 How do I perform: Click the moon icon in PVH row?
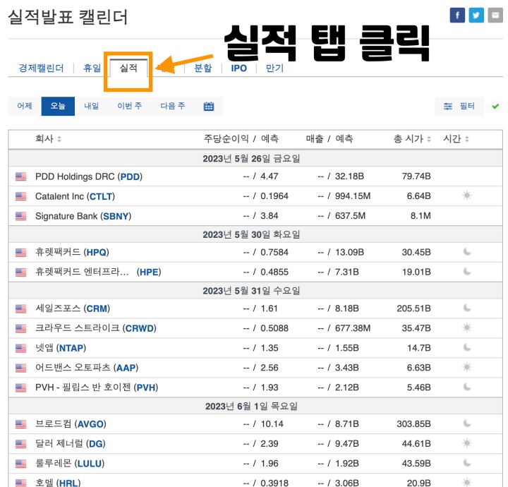coord(467,387)
